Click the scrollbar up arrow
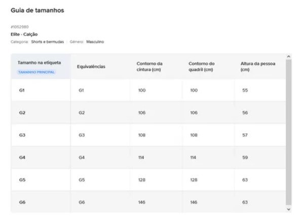 (x=288, y=56)
